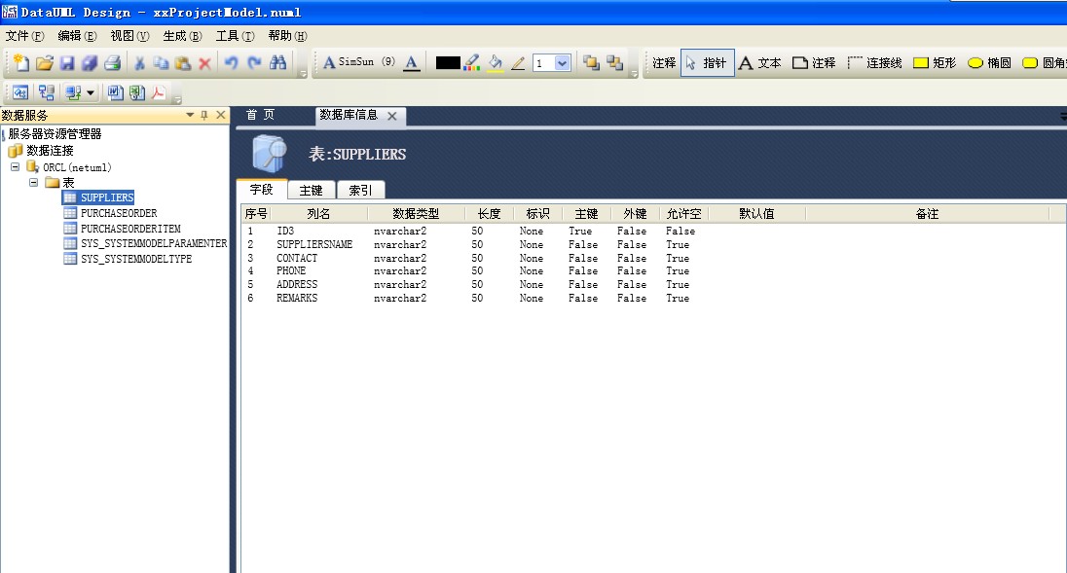Click the Export to PDF icon
Viewport: 1067px width, 573px height.
click(x=159, y=92)
